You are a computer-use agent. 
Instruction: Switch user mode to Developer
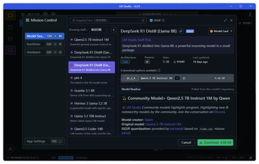pos(81,158)
